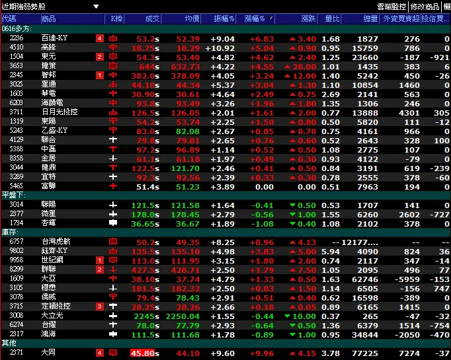Open 修改商品 in the top bar
The height and width of the screenshot is (360, 451).
[425, 7]
